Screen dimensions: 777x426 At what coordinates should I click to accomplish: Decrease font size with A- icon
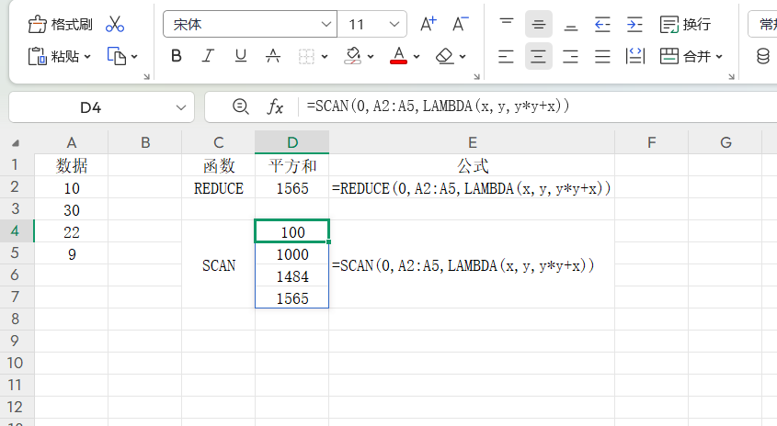coord(461,24)
